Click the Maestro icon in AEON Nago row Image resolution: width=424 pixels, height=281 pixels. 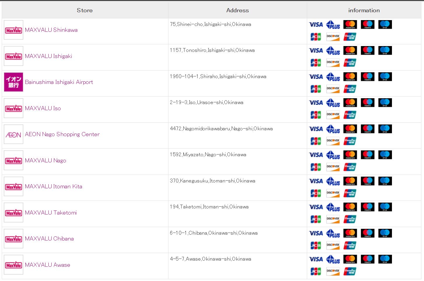[368, 129]
